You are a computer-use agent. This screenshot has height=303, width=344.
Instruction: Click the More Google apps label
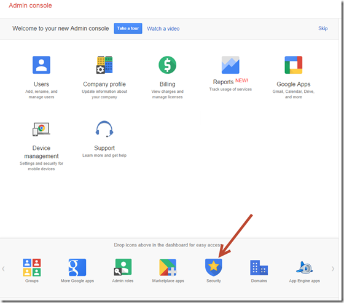[x=77, y=281]
